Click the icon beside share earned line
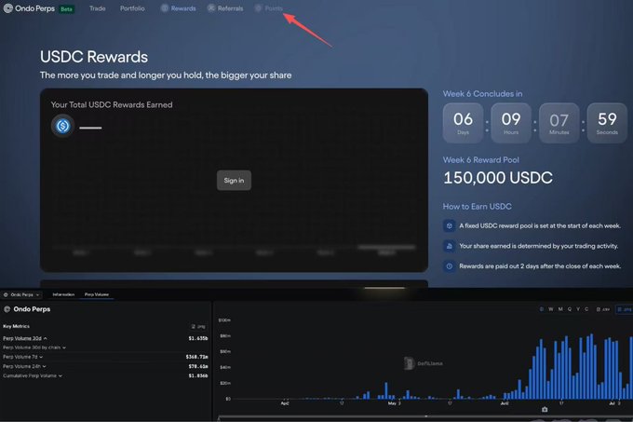This screenshot has width=633, height=422. coord(449,246)
